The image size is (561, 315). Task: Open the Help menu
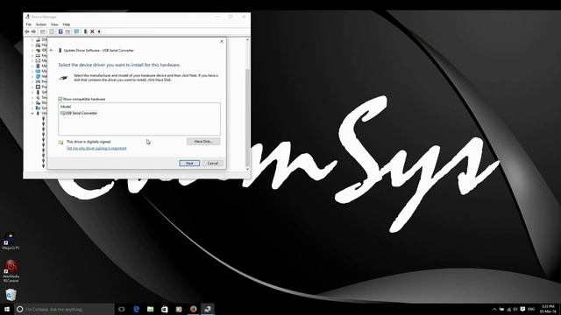67,24
